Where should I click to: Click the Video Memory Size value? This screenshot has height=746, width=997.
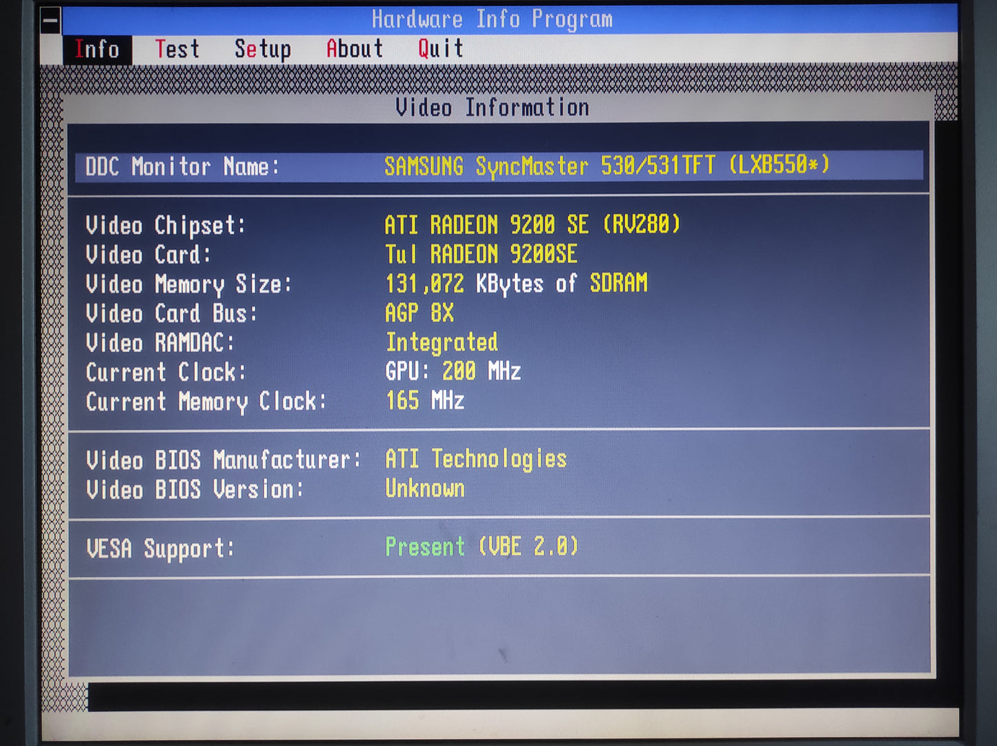pos(516,284)
